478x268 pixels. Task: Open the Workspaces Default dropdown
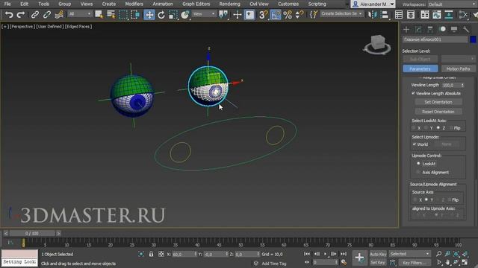tap(453, 4)
